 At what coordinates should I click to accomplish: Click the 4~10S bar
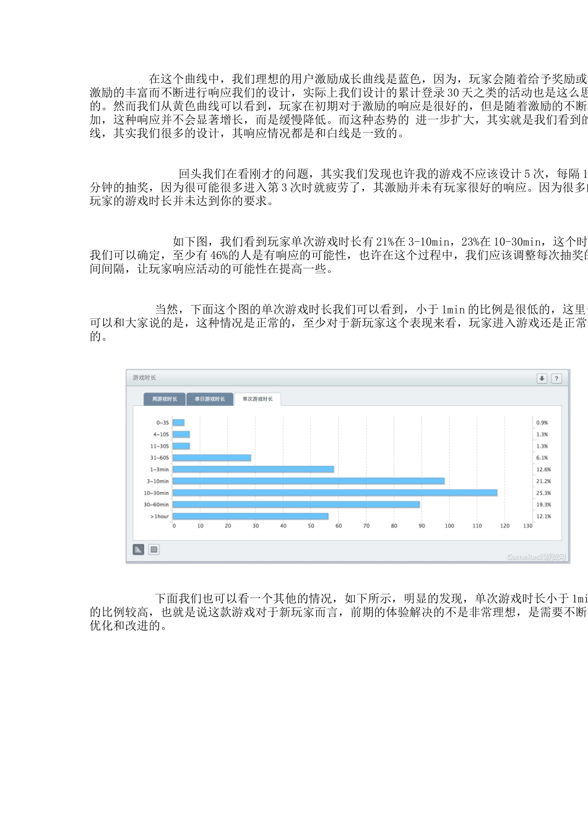pos(181,434)
